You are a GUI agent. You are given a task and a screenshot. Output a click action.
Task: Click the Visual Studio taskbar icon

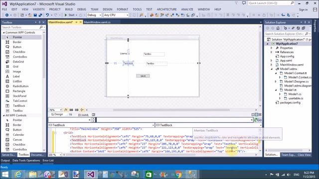click(91, 175)
